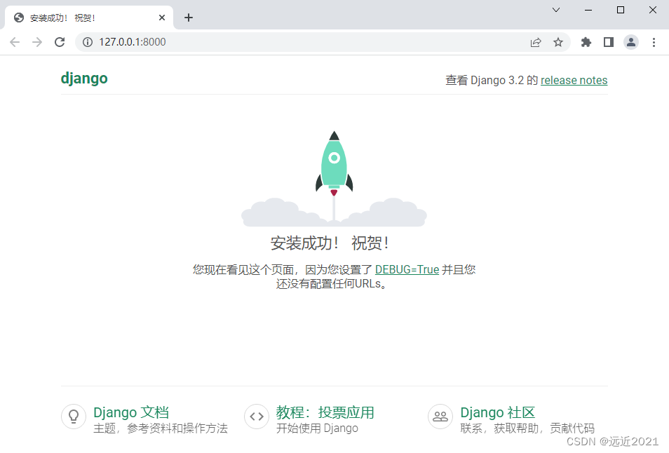Open the Django 社区 link
This screenshot has width=669, height=453.
coord(498,412)
